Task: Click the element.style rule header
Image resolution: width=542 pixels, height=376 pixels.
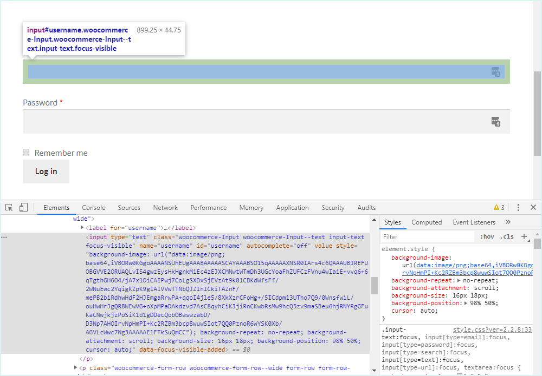Action: pos(408,249)
